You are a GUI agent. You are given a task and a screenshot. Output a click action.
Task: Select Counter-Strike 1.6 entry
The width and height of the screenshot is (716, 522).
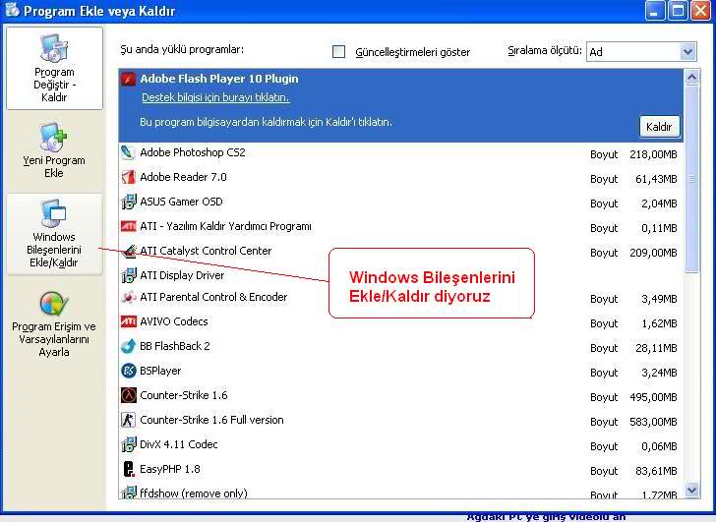pyautogui.click(x=401, y=397)
